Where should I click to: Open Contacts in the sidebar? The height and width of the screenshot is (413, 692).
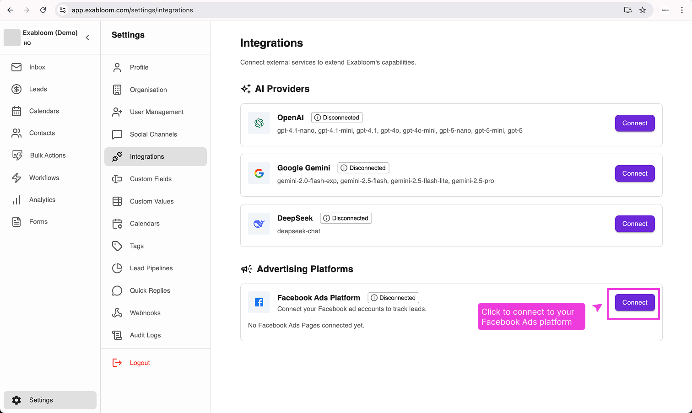pyautogui.click(x=42, y=133)
